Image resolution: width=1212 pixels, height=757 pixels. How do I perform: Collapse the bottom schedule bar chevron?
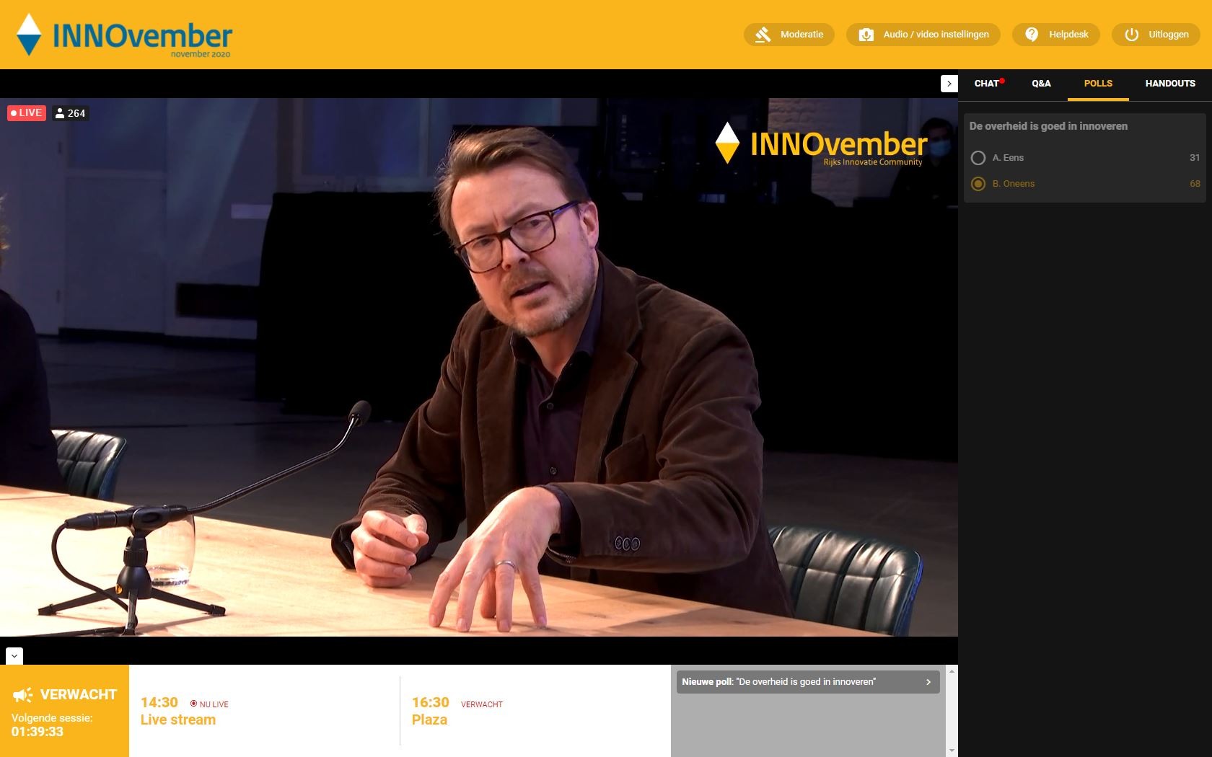pos(14,656)
